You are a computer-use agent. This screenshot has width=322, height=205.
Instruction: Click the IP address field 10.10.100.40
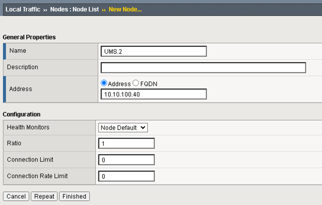154,94
